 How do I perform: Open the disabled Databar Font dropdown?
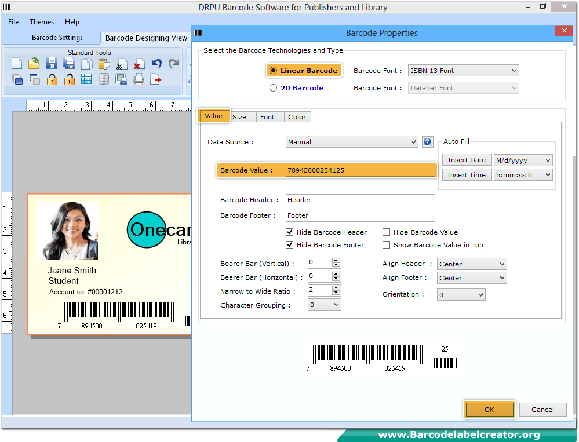[463, 88]
